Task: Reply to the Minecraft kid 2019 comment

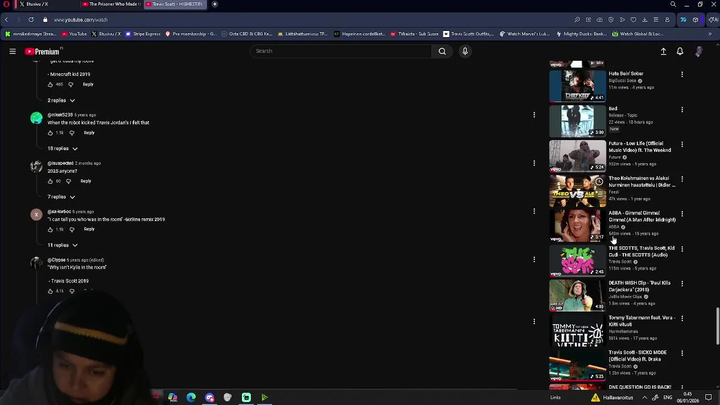Action: [x=88, y=84]
